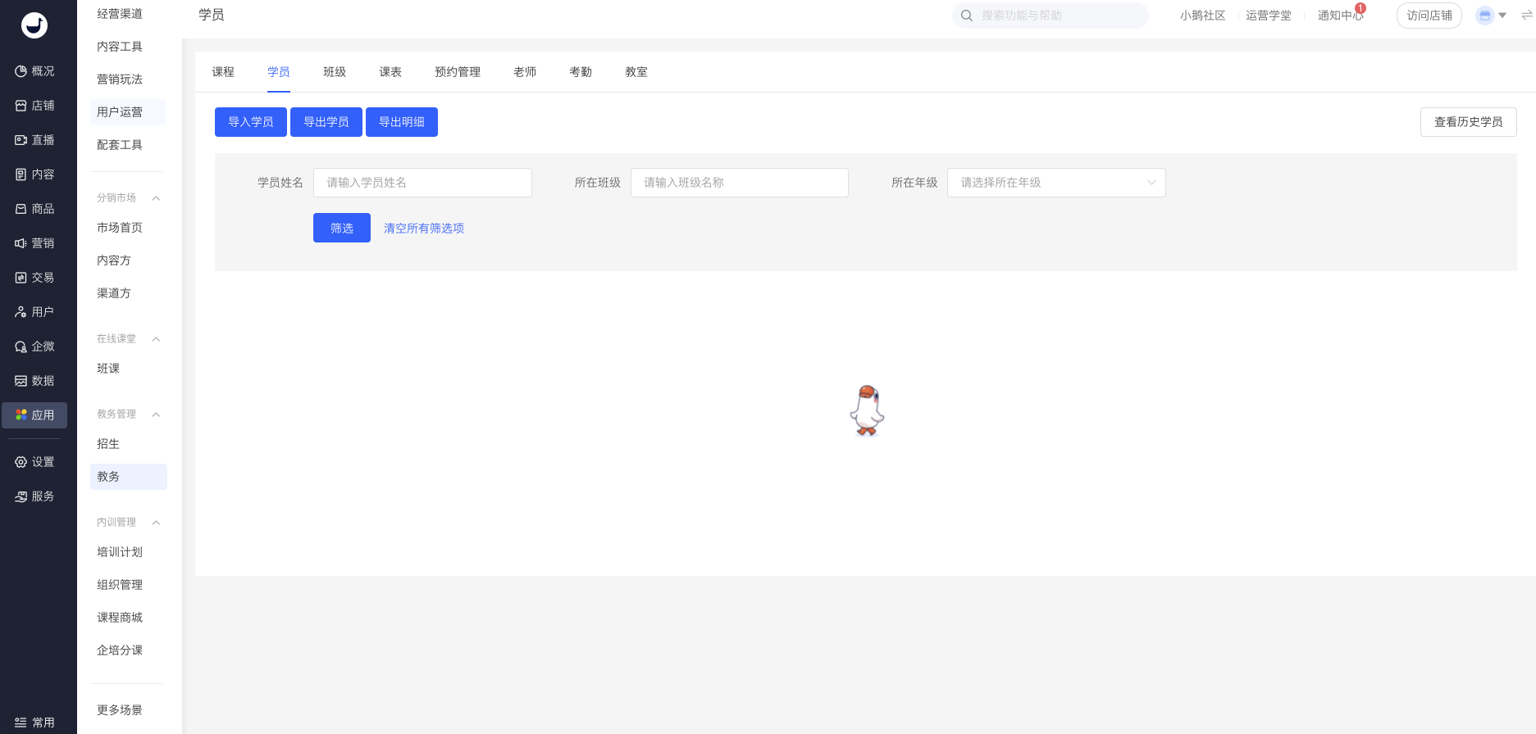
Task: Collapse the 内训管理 section
Action: pyautogui.click(x=156, y=523)
